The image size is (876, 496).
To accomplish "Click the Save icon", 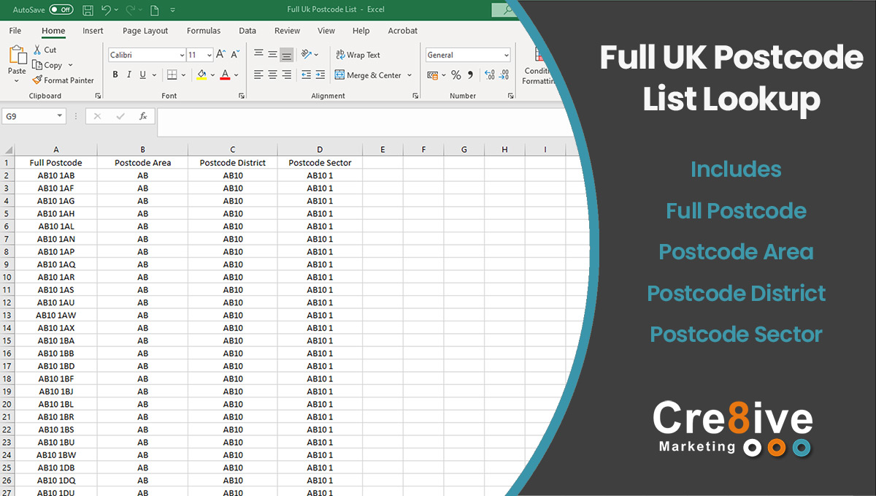I will tap(88, 9).
